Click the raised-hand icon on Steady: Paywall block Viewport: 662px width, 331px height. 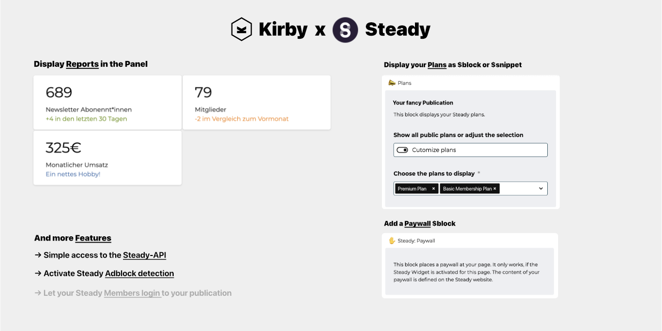pyautogui.click(x=391, y=240)
